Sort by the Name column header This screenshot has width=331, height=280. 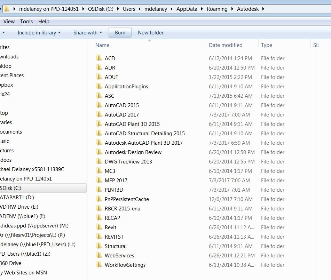(x=102, y=45)
